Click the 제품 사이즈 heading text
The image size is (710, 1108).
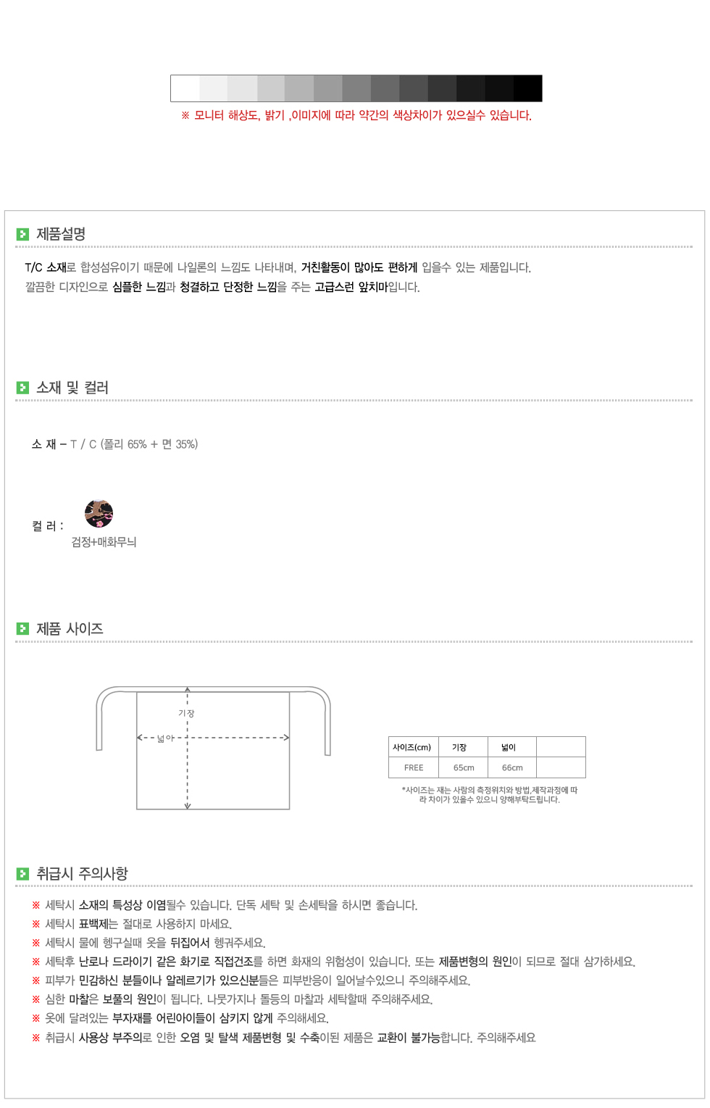[x=70, y=628]
